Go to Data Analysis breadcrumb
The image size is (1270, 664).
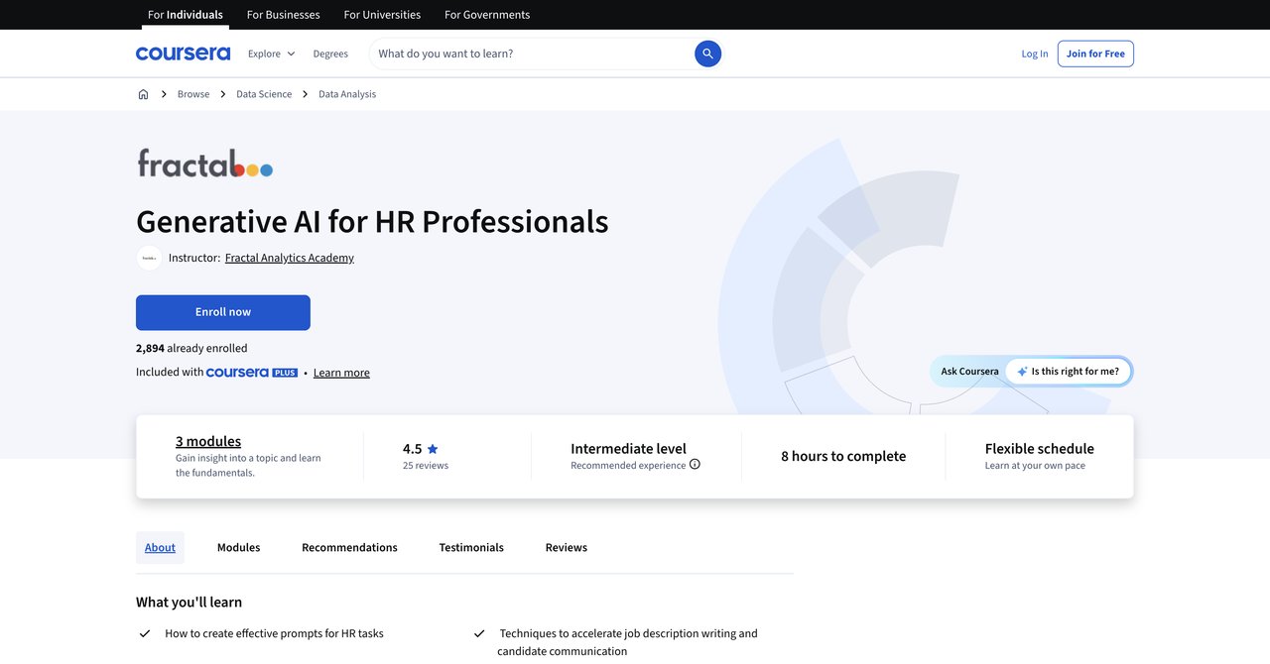(x=347, y=94)
